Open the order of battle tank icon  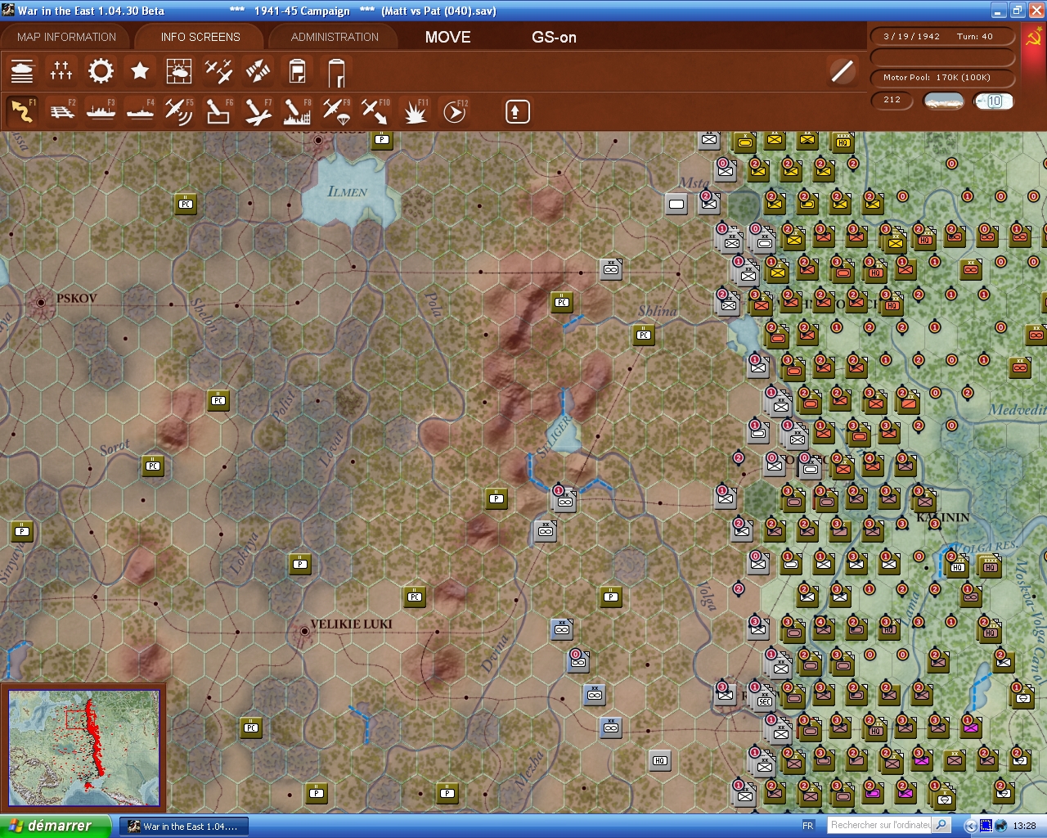coord(22,71)
